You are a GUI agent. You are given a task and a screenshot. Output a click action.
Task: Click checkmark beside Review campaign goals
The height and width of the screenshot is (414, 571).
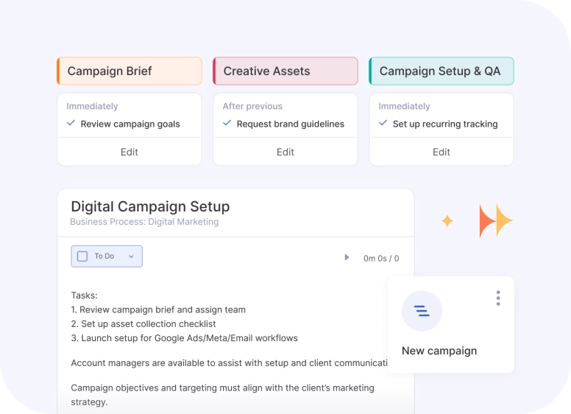71,124
